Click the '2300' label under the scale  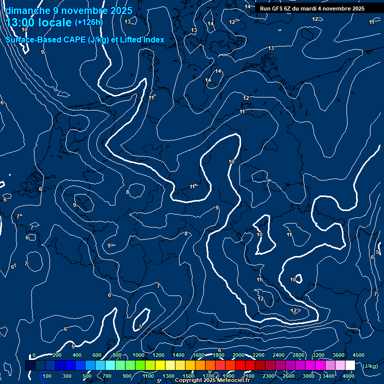pyautogui.click(x=268, y=376)
